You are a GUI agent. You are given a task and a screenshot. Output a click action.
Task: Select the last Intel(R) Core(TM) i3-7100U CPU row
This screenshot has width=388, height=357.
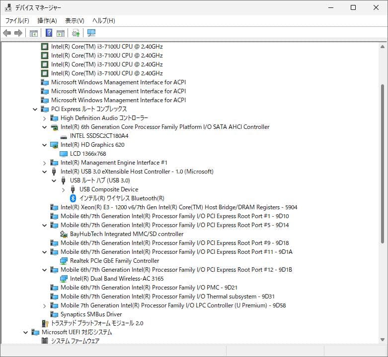[x=107, y=73]
